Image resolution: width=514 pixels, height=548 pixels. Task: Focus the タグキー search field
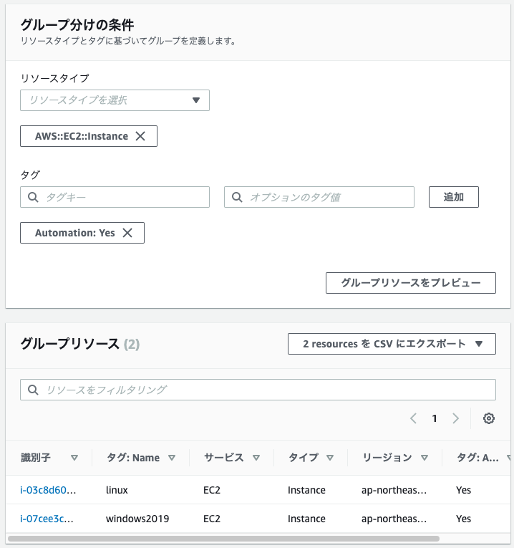click(x=115, y=197)
